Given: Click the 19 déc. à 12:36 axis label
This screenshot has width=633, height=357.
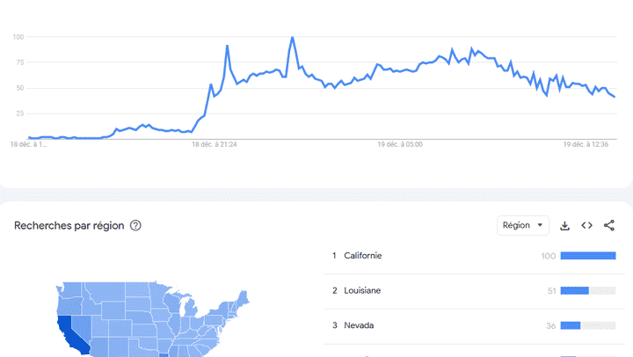Looking at the screenshot, I should pos(587,144).
